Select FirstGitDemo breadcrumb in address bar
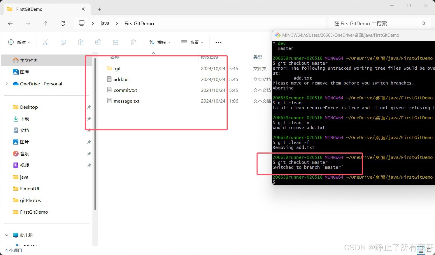 click(x=139, y=24)
